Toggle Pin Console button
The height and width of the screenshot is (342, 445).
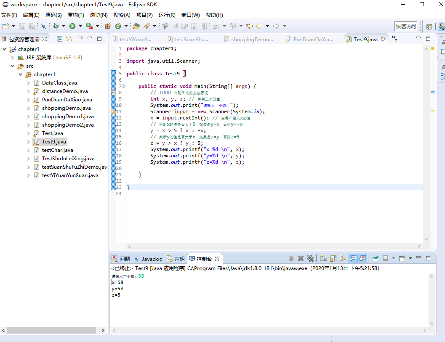pos(376,258)
